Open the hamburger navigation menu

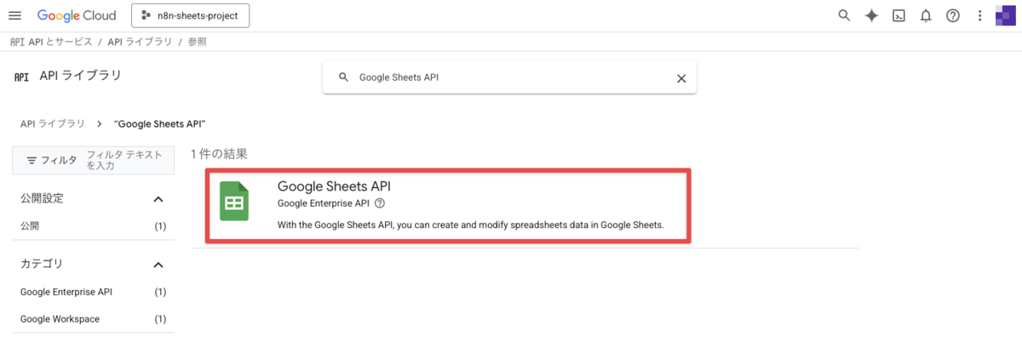click(x=14, y=15)
